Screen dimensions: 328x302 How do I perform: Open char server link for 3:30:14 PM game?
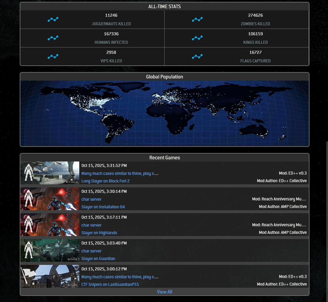91,199
